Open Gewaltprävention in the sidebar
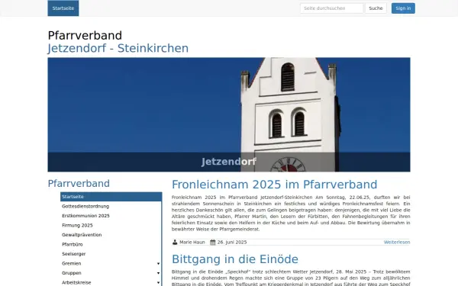Screen dimensions: 458x286 (x=82, y=235)
